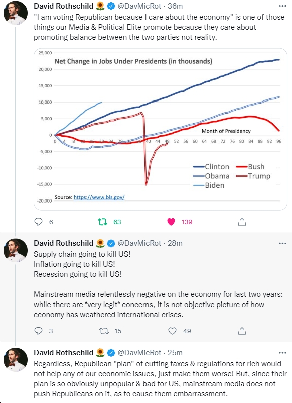Image resolution: width=292 pixels, height=403 pixels.
Task: Click the David Rothschild name on 28m tweet
Action: coord(64,243)
